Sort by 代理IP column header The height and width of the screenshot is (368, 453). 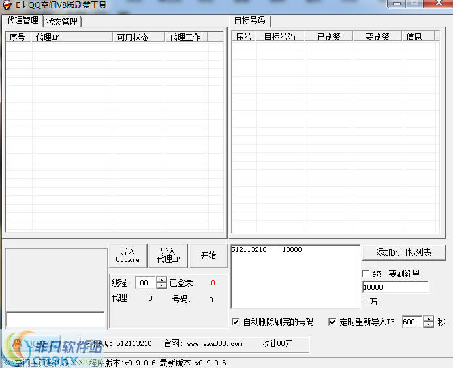[72, 37]
